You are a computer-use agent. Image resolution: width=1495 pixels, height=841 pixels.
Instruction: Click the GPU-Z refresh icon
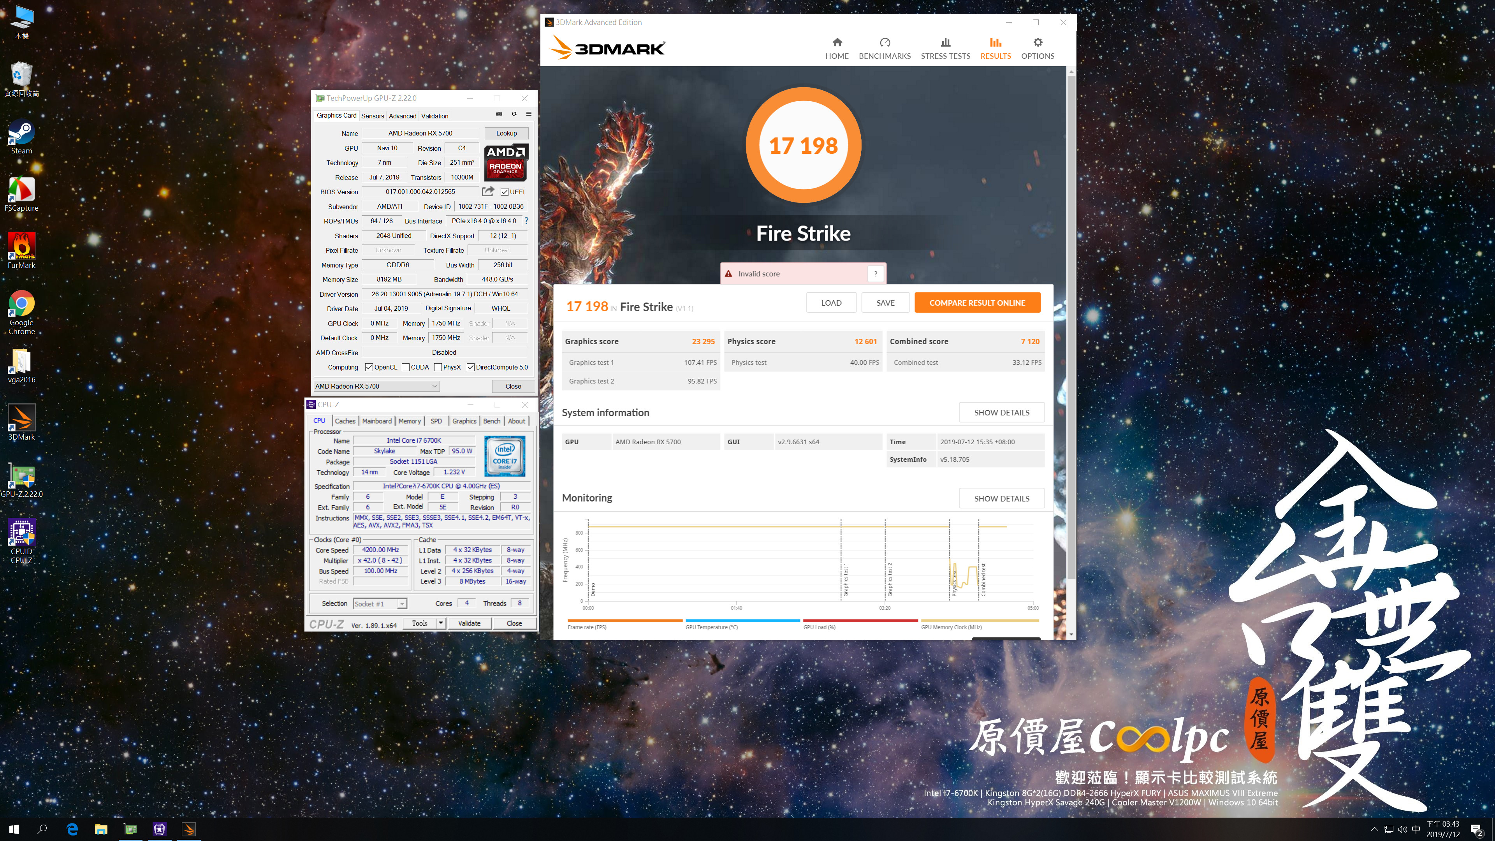(514, 114)
